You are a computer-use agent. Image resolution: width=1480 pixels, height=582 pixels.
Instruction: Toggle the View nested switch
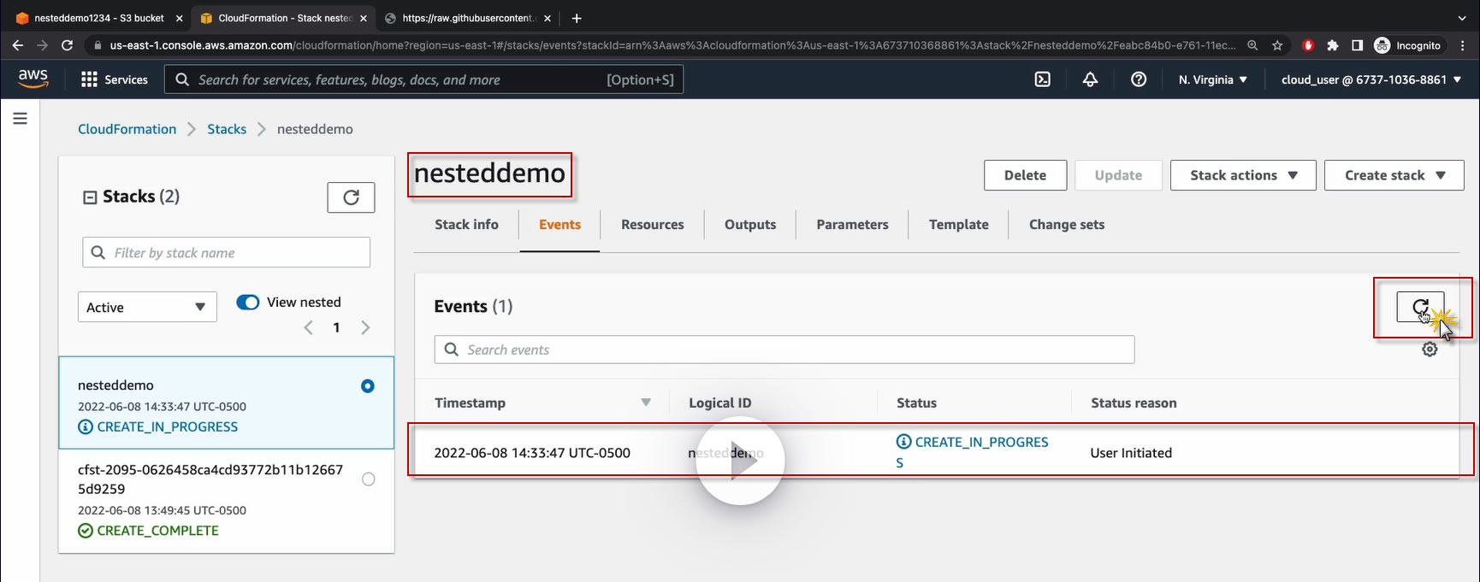click(x=248, y=303)
